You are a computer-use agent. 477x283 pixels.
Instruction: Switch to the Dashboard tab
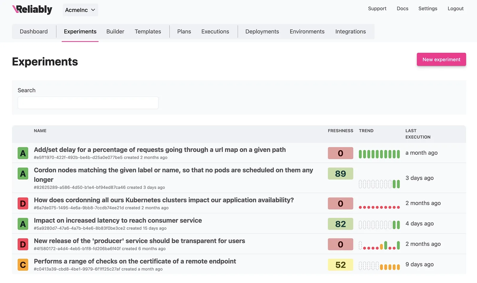point(34,32)
